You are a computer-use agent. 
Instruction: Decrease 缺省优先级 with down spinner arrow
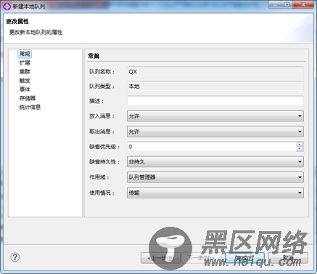pos(300,149)
